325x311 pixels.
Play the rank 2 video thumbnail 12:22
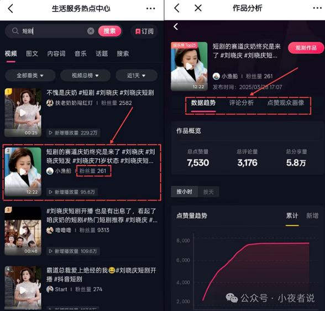point(23,171)
